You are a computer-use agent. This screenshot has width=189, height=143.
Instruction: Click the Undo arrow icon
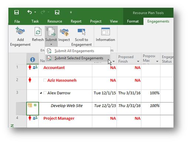[x=30, y=12]
